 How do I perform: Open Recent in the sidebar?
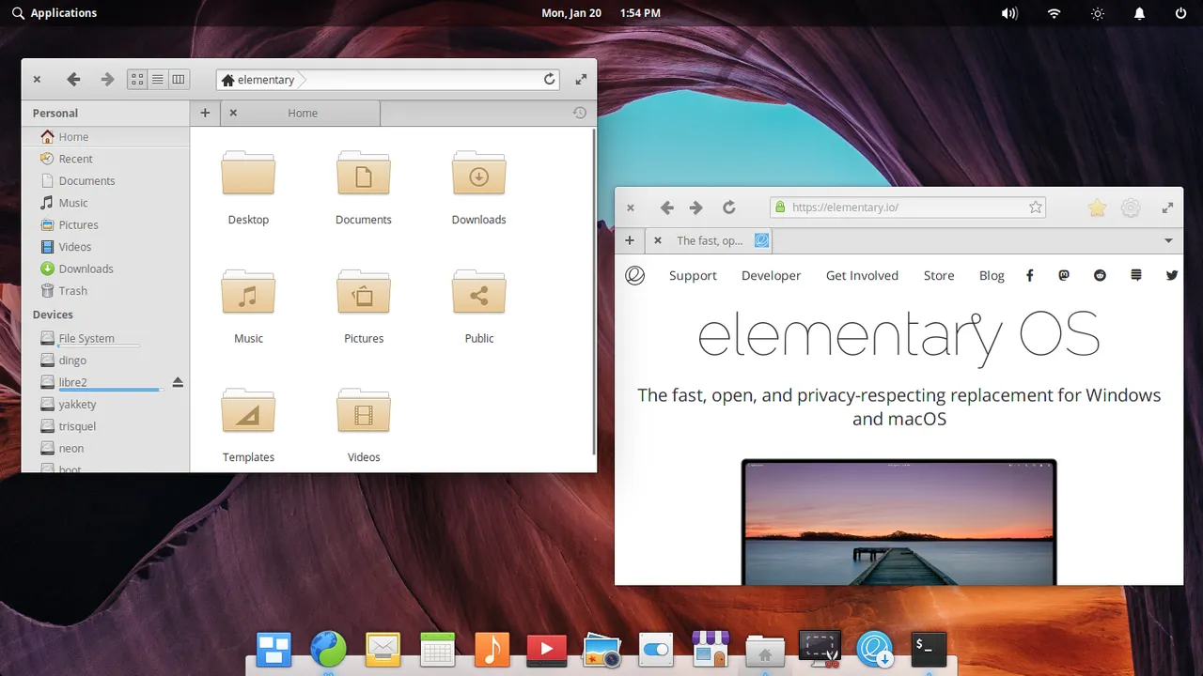coord(105,159)
